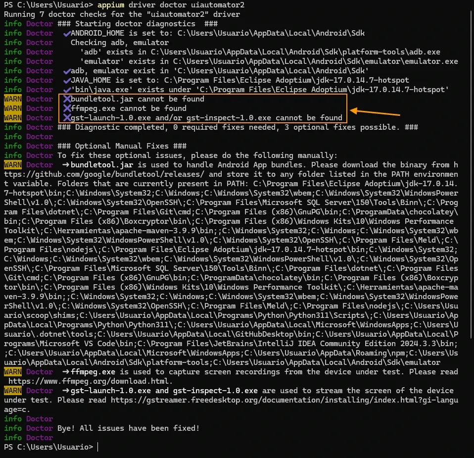Click the checkmark beside ANDROID_HOME is set
This screenshot has height=458, width=474.
67,33
